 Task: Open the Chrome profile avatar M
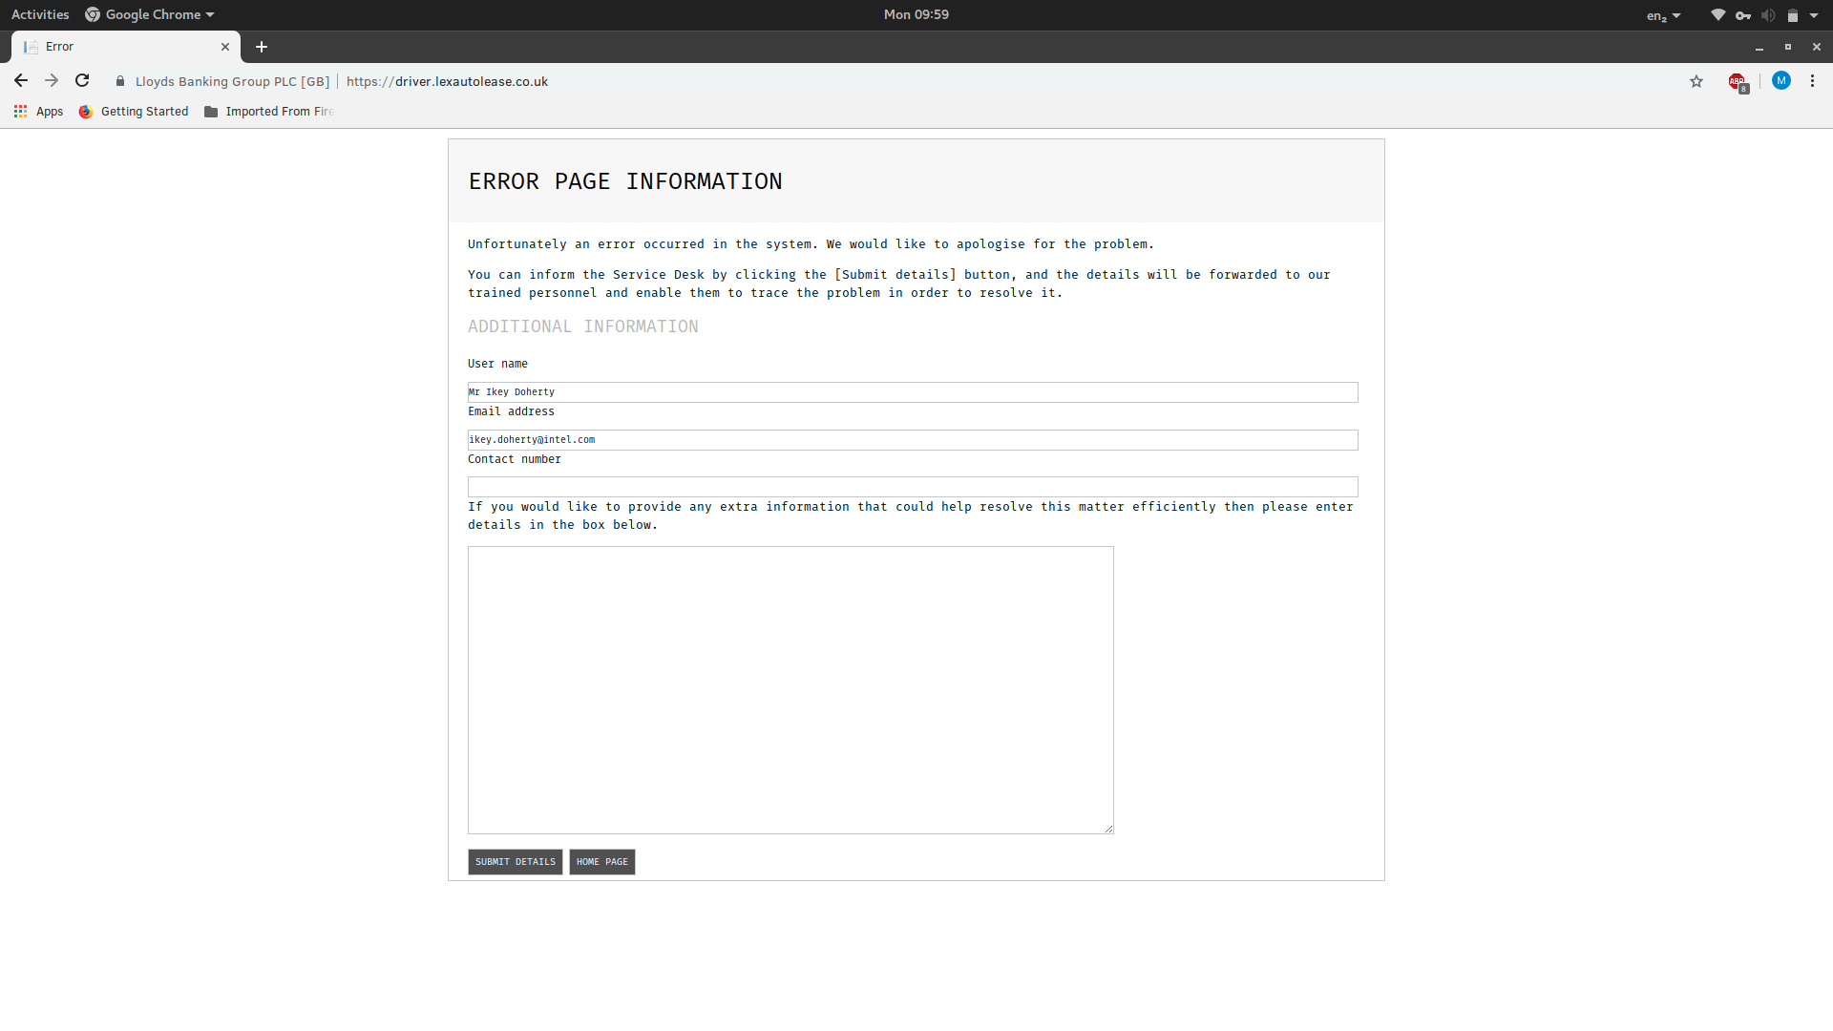point(1780,81)
